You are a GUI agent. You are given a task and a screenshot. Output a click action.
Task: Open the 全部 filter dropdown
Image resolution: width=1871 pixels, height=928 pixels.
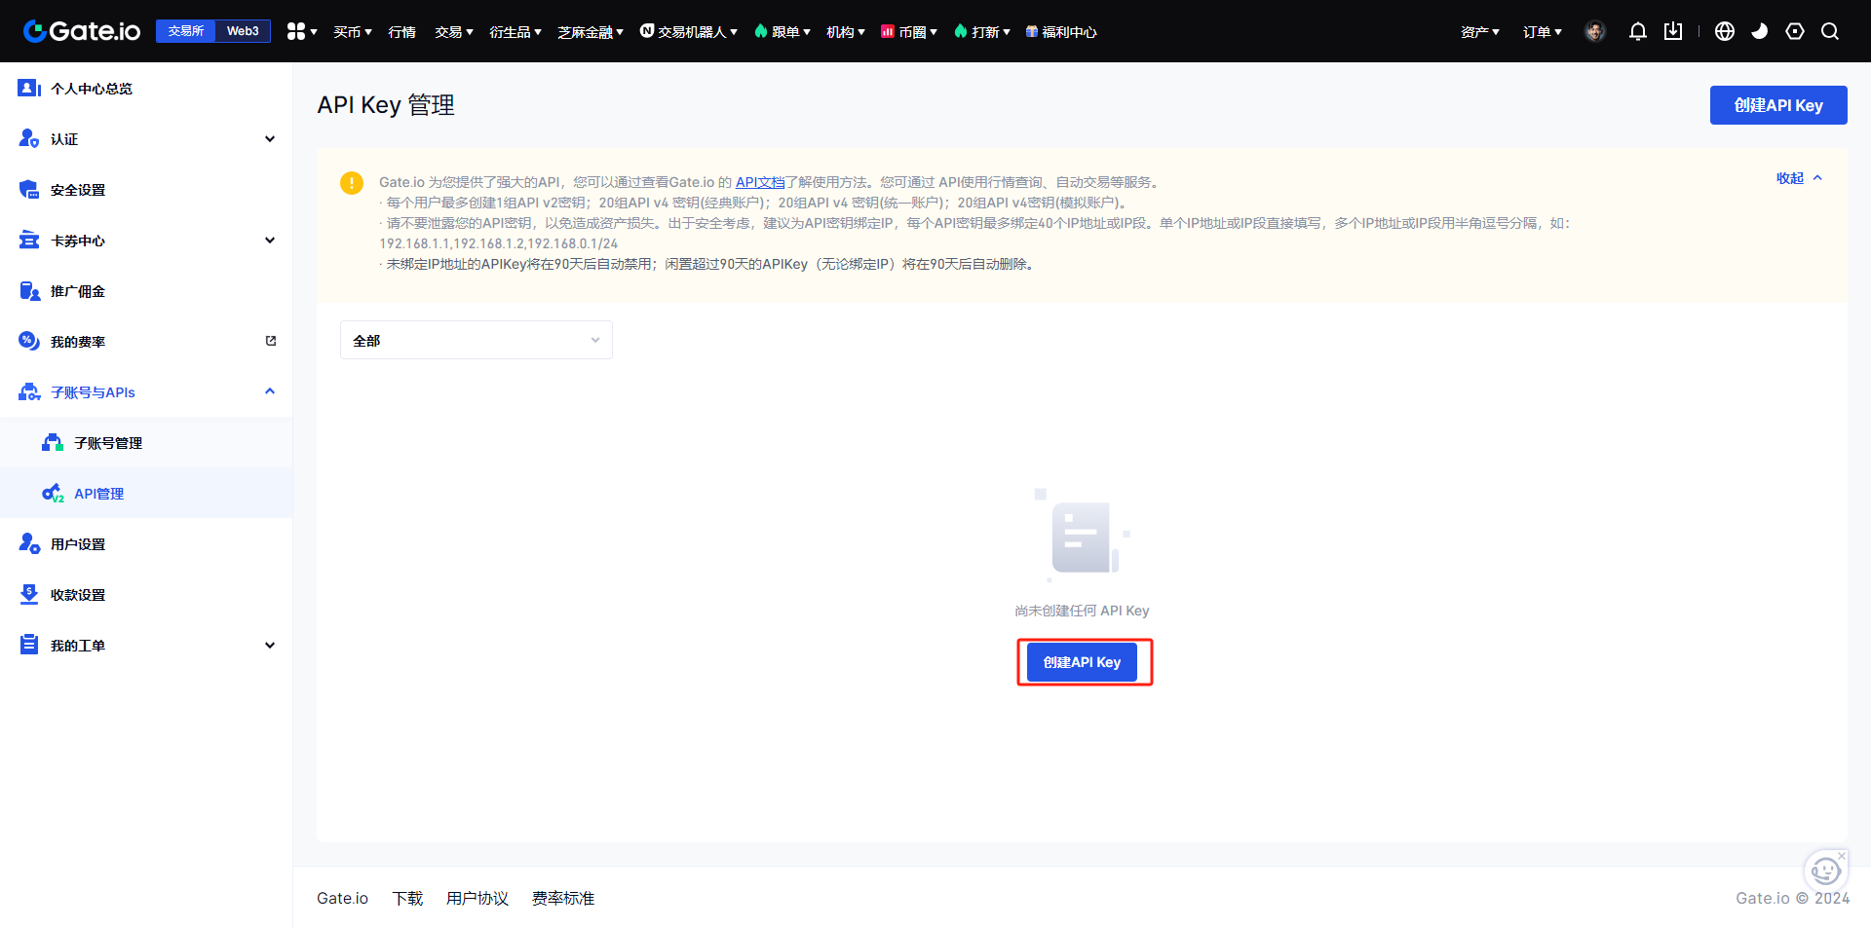(x=477, y=340)
